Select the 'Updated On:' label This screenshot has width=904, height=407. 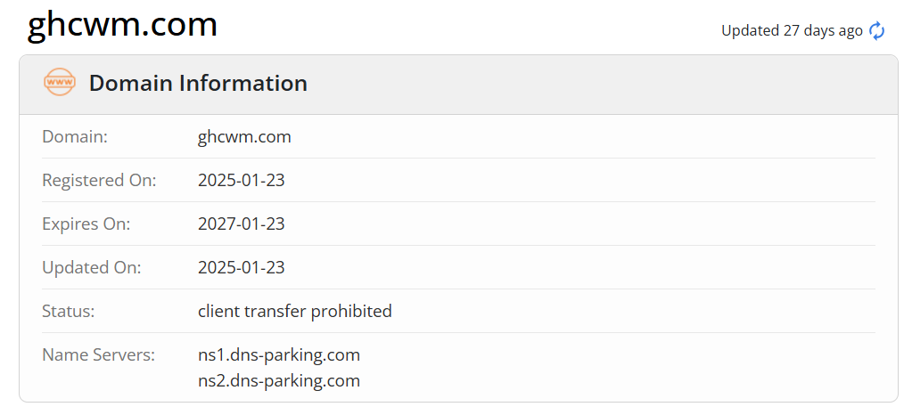(x=92, y=268)
